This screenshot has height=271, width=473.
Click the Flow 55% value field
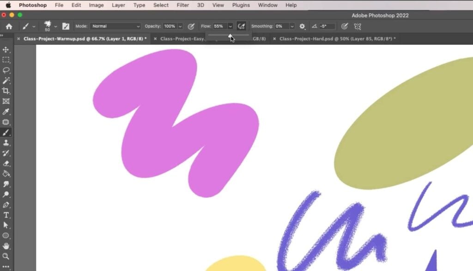(220, 26)
